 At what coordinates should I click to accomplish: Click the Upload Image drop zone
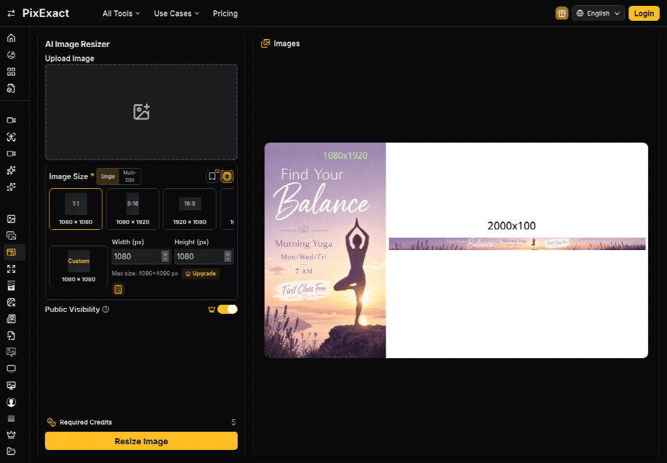point(141,112)
